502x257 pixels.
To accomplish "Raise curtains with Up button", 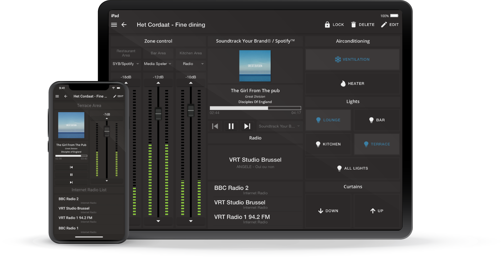I will (377, 211).
